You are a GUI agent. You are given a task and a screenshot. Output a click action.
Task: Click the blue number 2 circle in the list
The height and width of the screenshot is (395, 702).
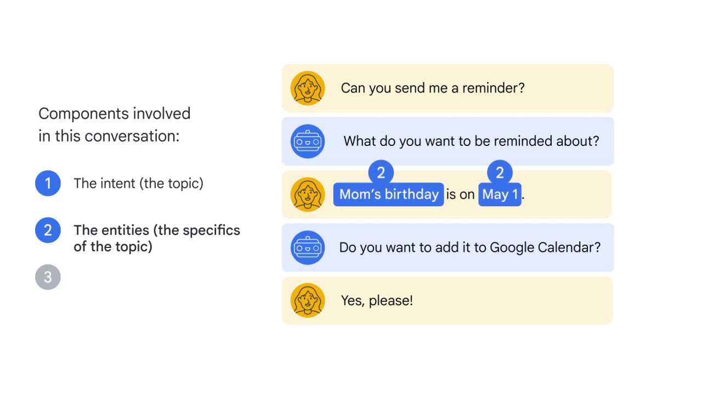point(48,230)
